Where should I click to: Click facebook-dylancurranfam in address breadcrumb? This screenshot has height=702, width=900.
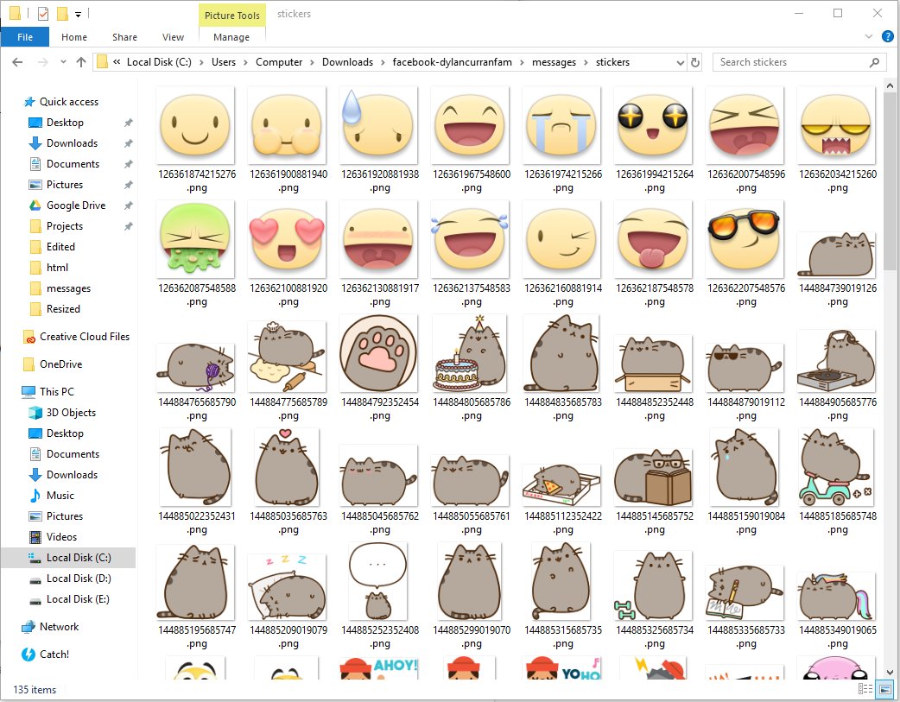453,62
